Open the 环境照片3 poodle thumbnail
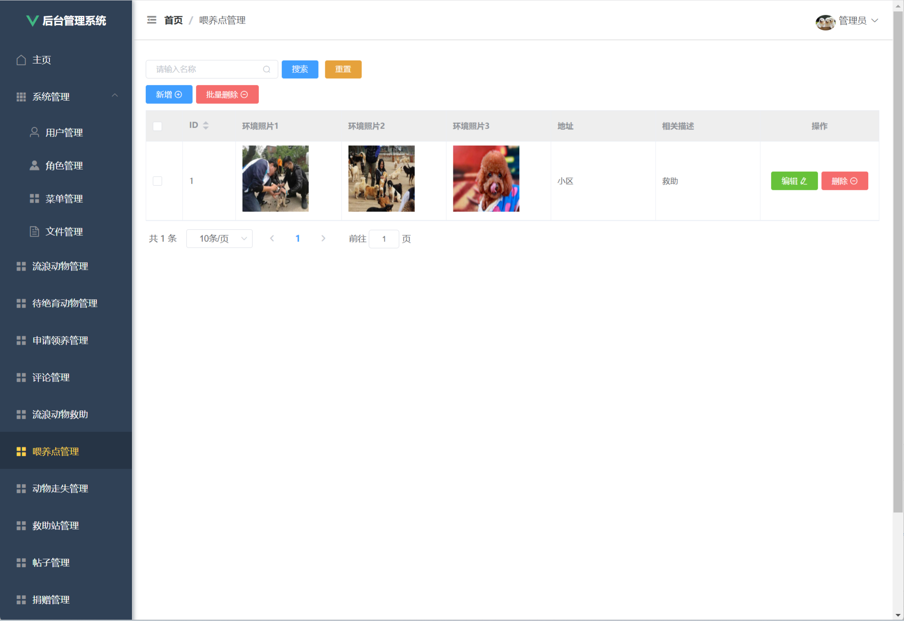Viewport: 904px width, 621px height. (486, 179)
